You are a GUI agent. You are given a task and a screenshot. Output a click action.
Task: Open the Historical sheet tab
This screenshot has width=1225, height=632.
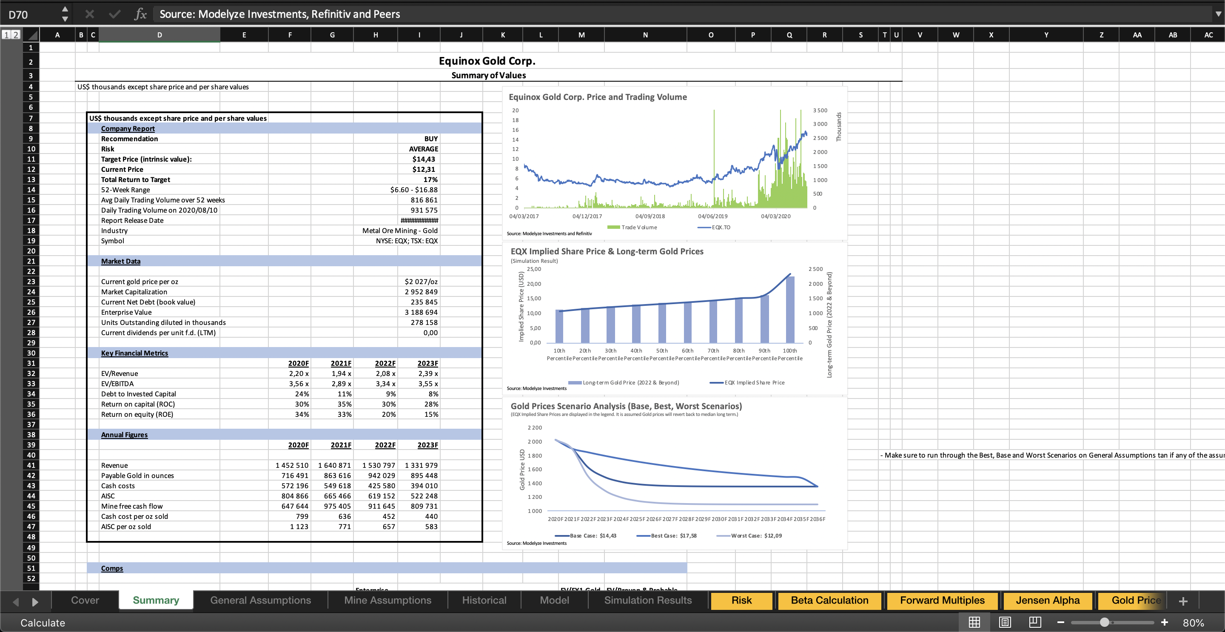pyautogui.click(x=484, y=600)
